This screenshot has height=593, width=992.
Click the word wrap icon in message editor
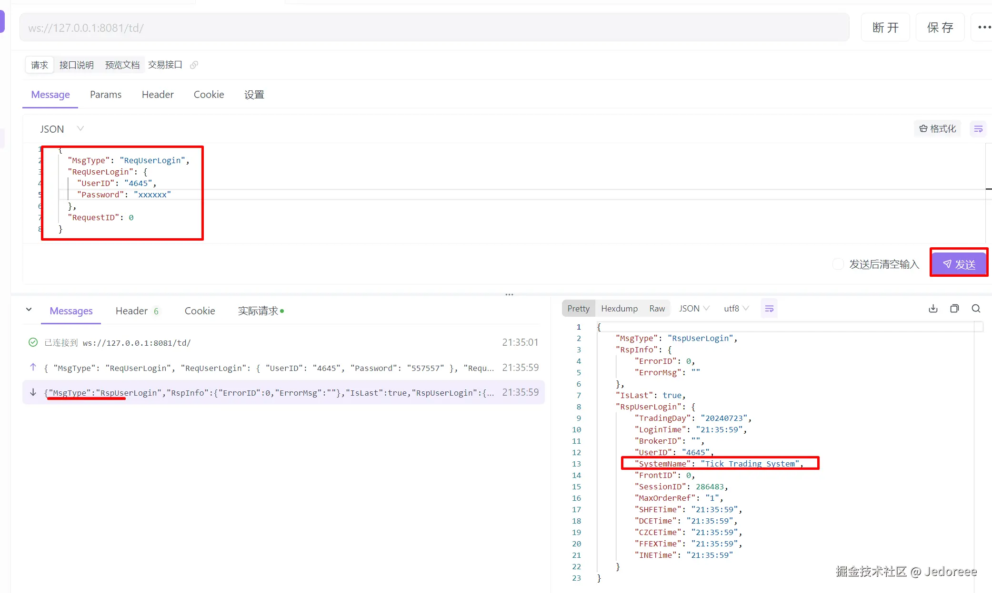pyautogui.click(x=978, y=129)
